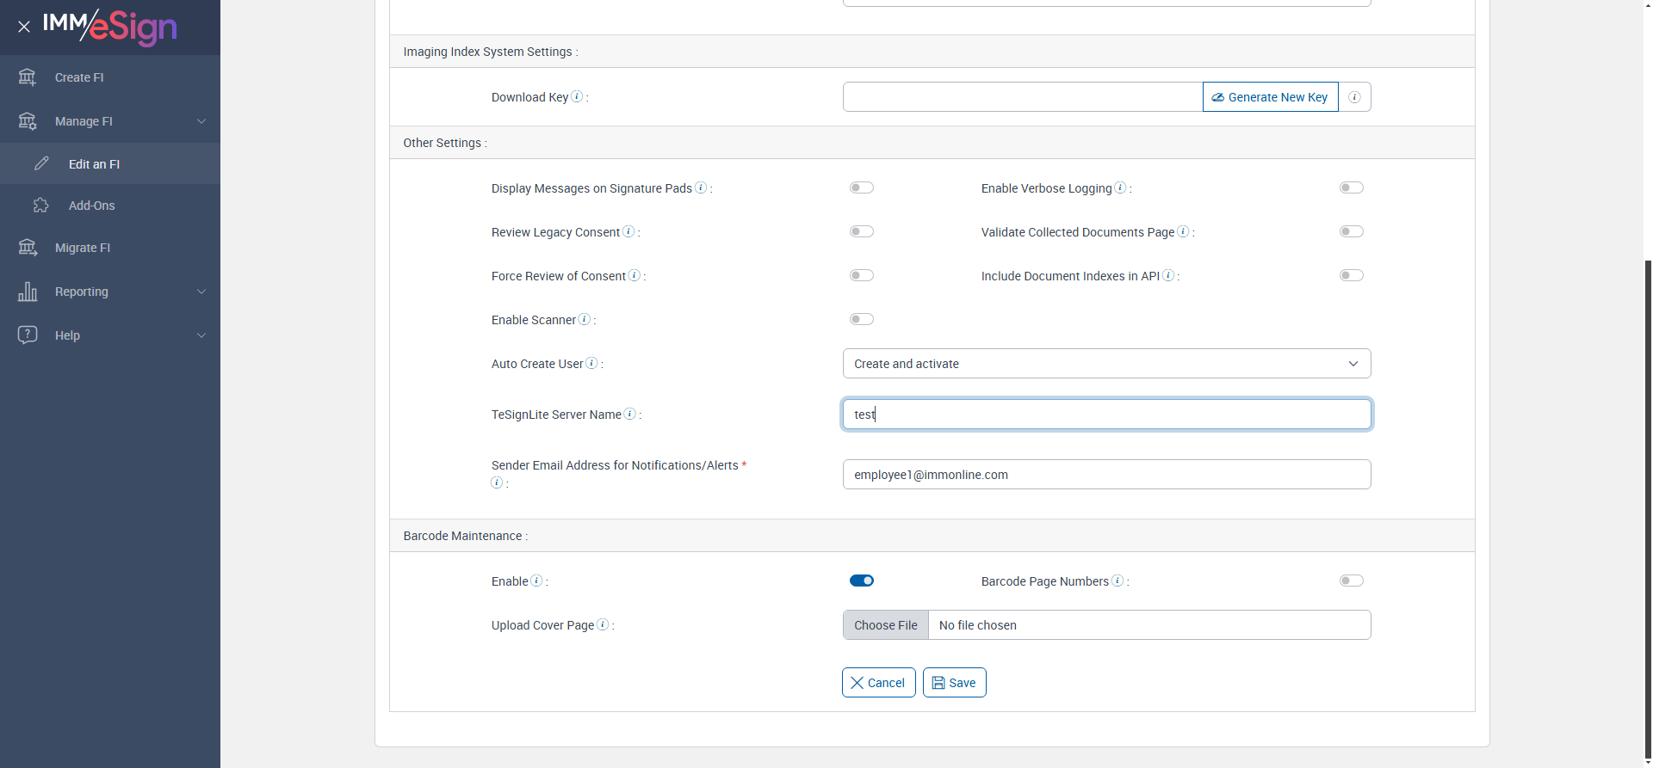Close the sidebar with the X icon
Viewport: 1653px width, 768px height.
coord(24,27)
